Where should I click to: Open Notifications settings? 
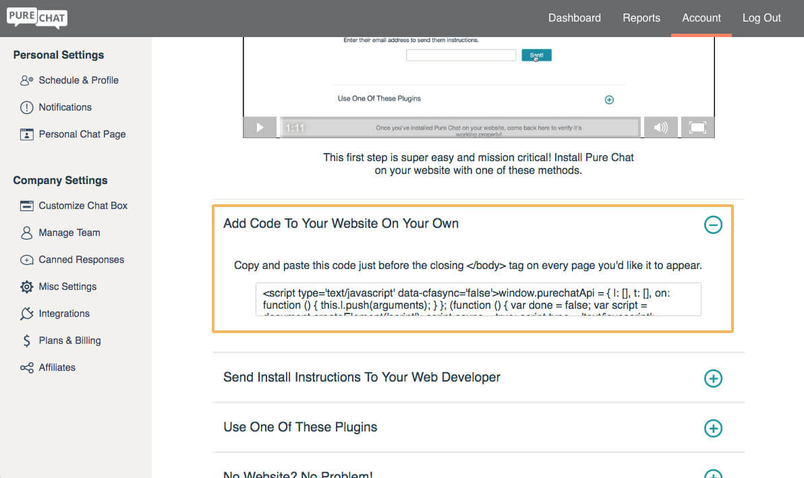click(x=65, y=108)
